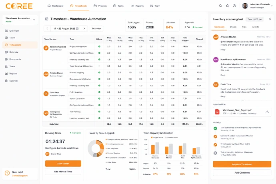Toggle billable for Team Stand-up & Reporting
This screenshot has height=184, width=276.
99,66
